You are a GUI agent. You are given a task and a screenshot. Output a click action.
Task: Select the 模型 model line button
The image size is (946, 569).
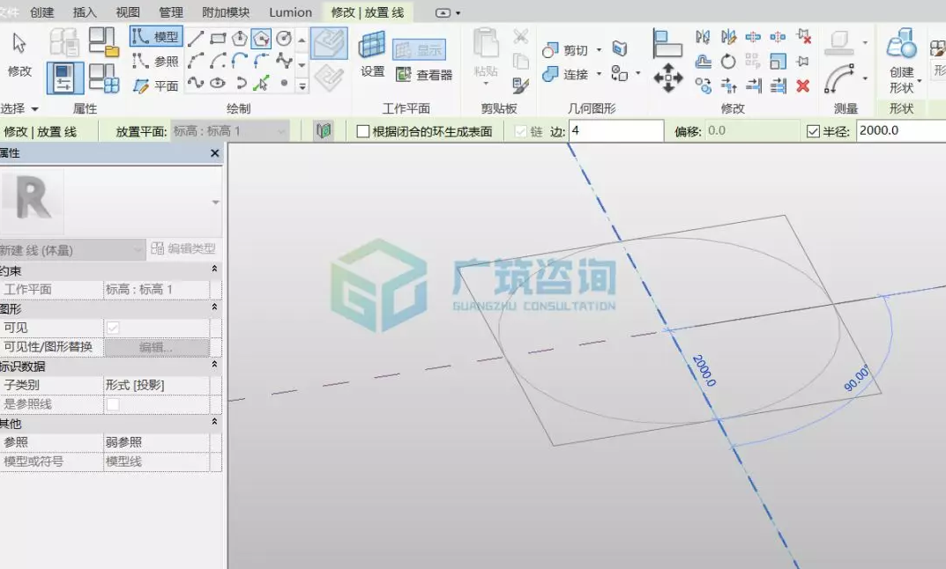point(156,36)
